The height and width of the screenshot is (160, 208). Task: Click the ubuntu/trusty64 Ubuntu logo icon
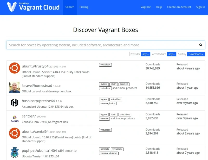click(15, 68)
